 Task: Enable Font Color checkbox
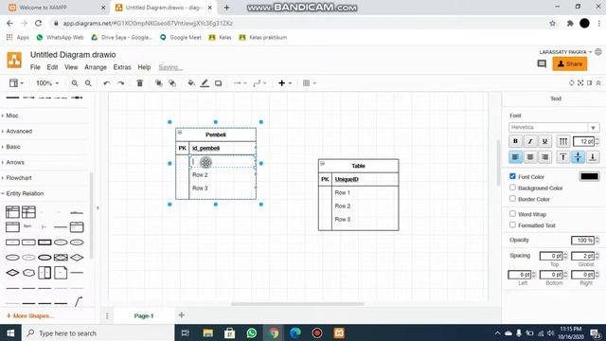point(512,176)
